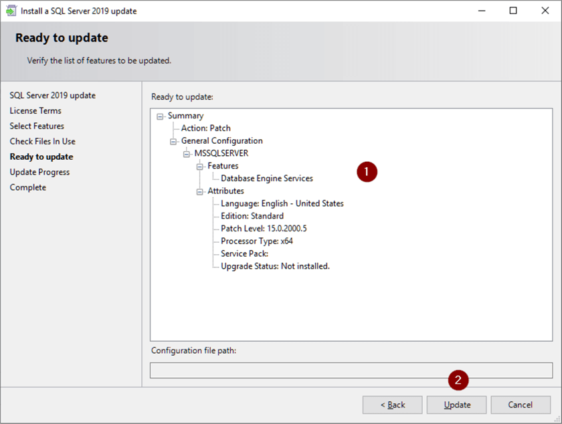The image size is (562, 424).
Task: Click the window title 'Install a SQL Server 2019 update'
Action: click(78, 11)
